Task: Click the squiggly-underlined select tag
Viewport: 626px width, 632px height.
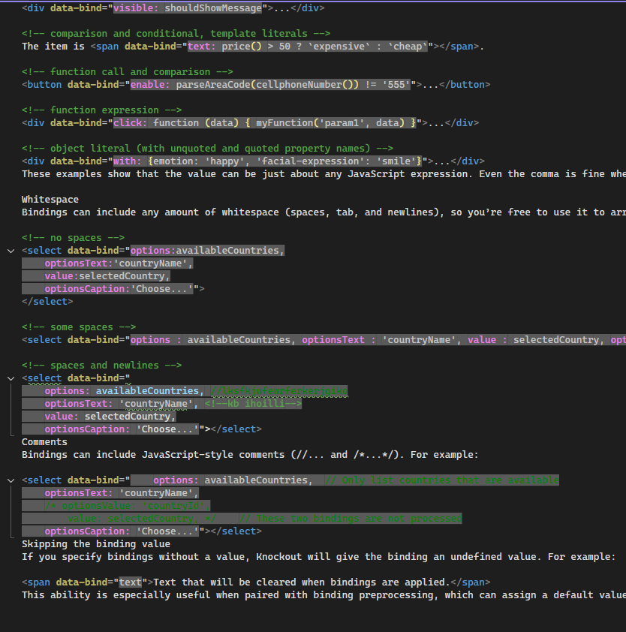Action: pyautogui.click(x=44, y=378)
